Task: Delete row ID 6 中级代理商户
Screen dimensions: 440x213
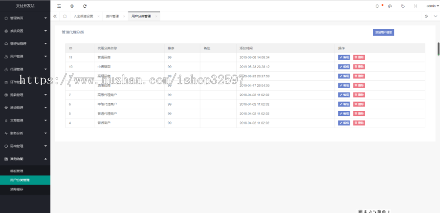Action: [x=359, y=104]
